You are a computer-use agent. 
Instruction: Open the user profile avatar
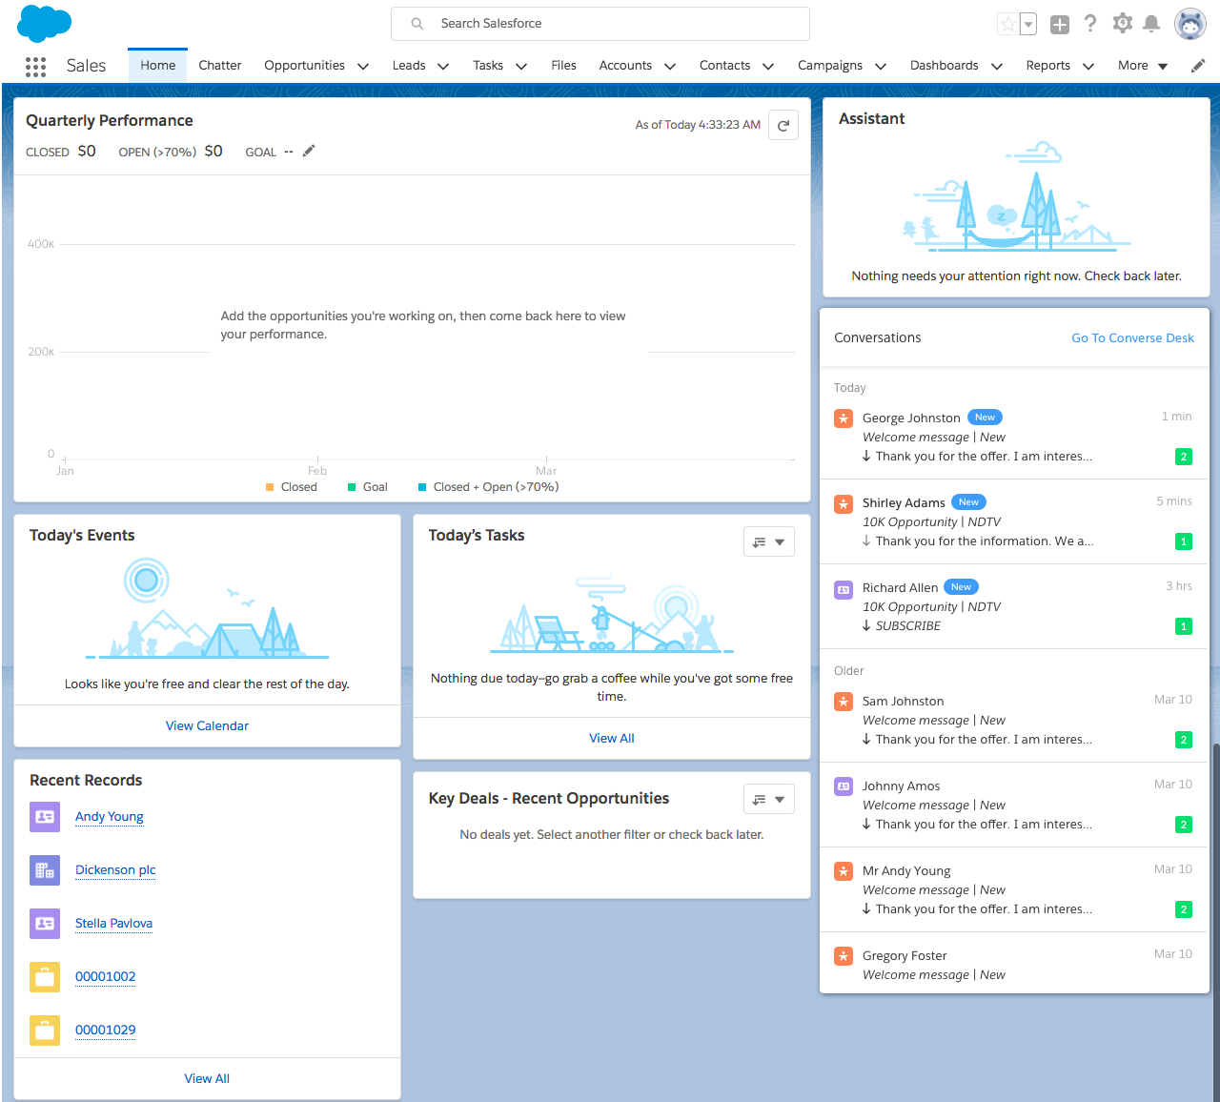1190,24
